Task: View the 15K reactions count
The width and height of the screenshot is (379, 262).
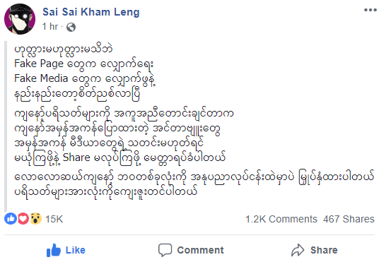Action: [x=54, y=219]
